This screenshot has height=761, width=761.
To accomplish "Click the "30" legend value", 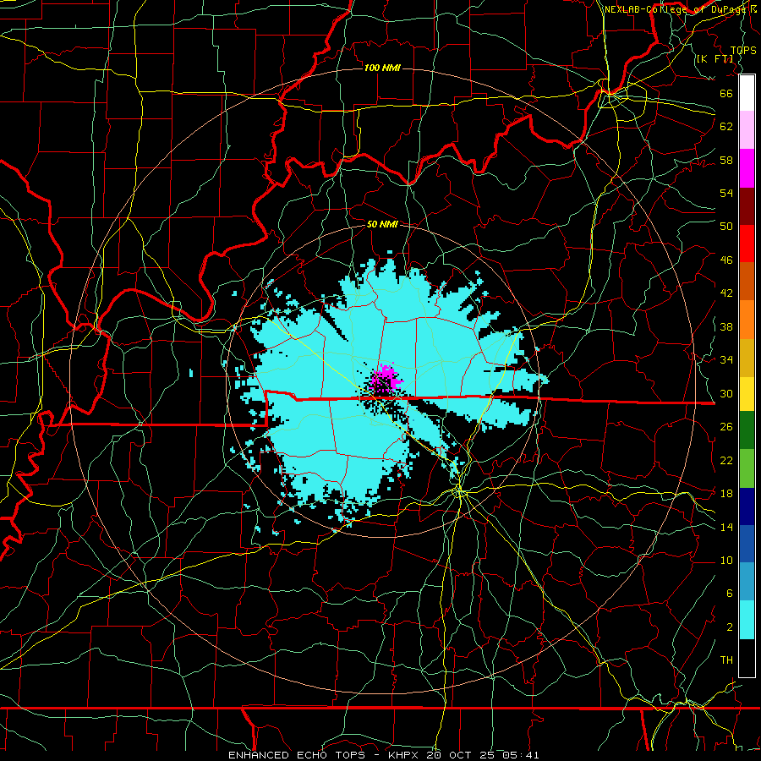I will tap(726, 393).
